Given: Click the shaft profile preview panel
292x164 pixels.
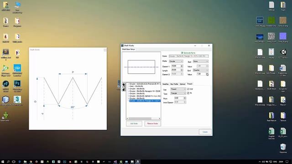Looking at the screenshot, I should 141,67.
